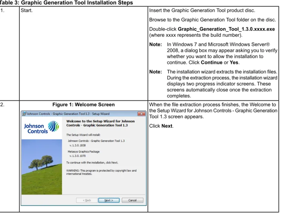Click the Cancel button in Setup Wizard
The image size is (281, 213).
[x=133, y=200]
